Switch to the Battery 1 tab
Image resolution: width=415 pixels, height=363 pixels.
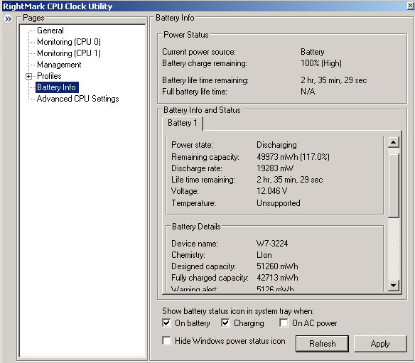pos(183,123)
